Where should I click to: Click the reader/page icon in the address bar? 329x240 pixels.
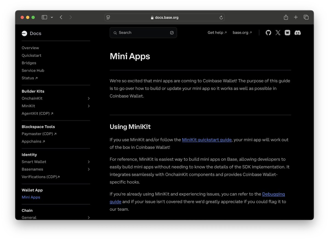pos(108,18)
